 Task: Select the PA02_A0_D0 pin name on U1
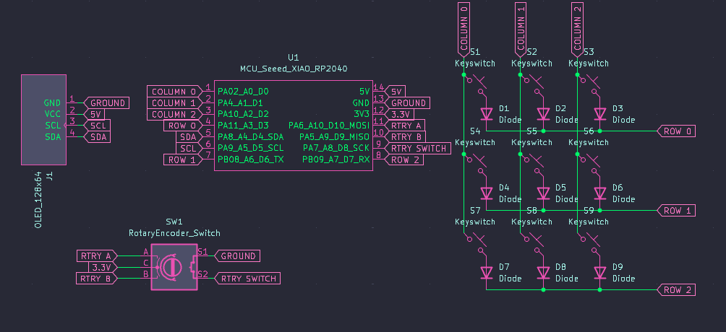[243, 92]
